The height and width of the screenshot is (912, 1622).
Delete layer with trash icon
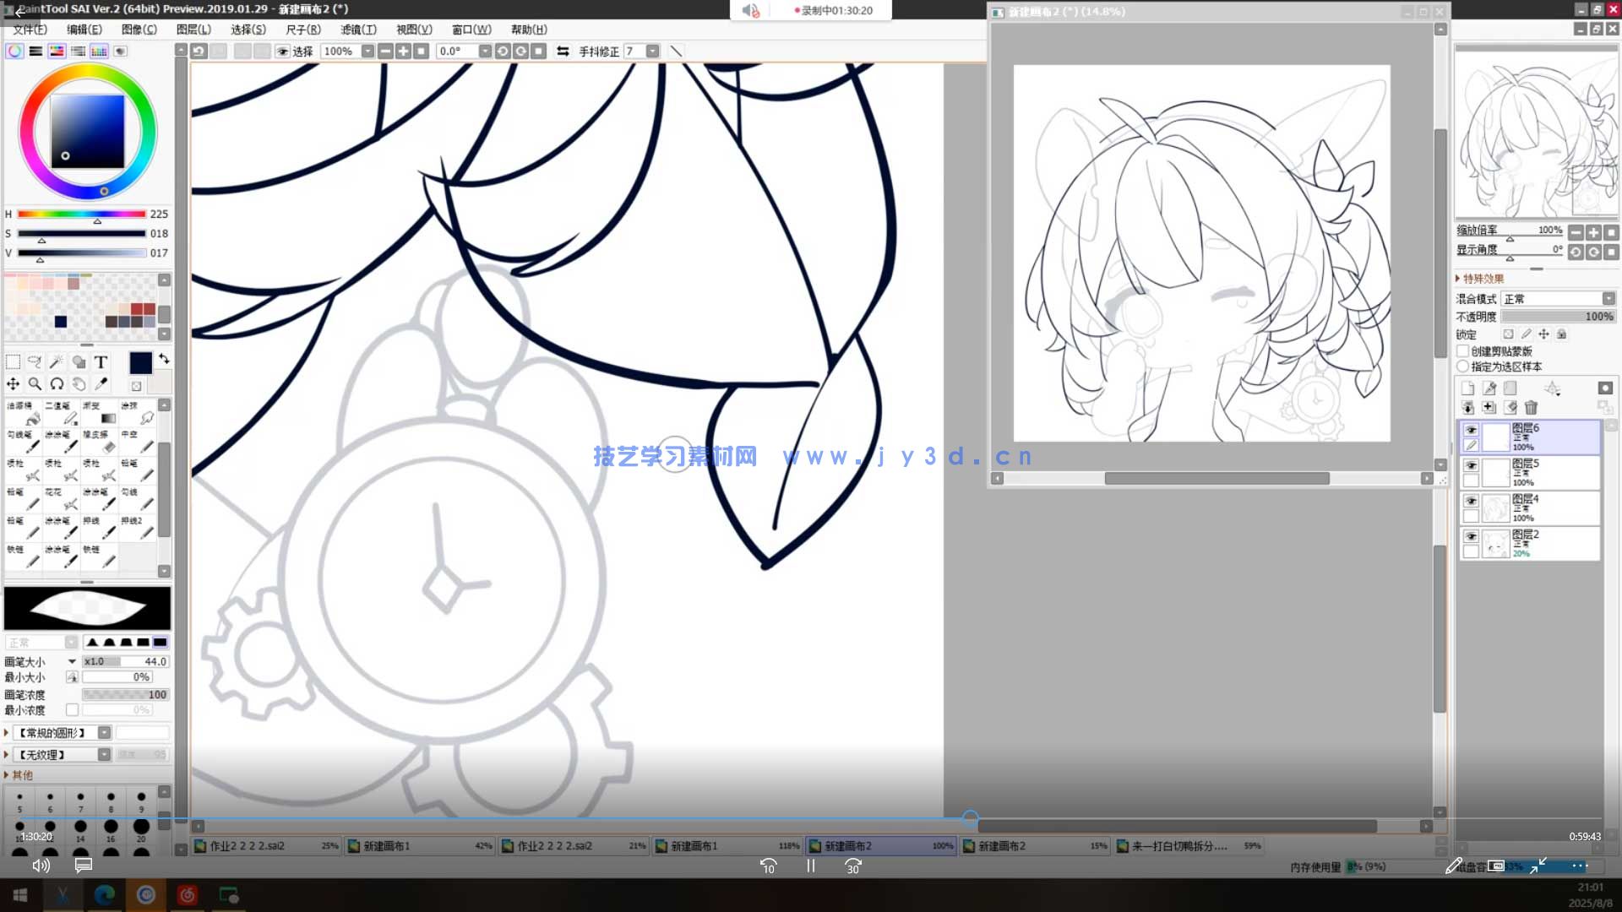(1531, 408)
